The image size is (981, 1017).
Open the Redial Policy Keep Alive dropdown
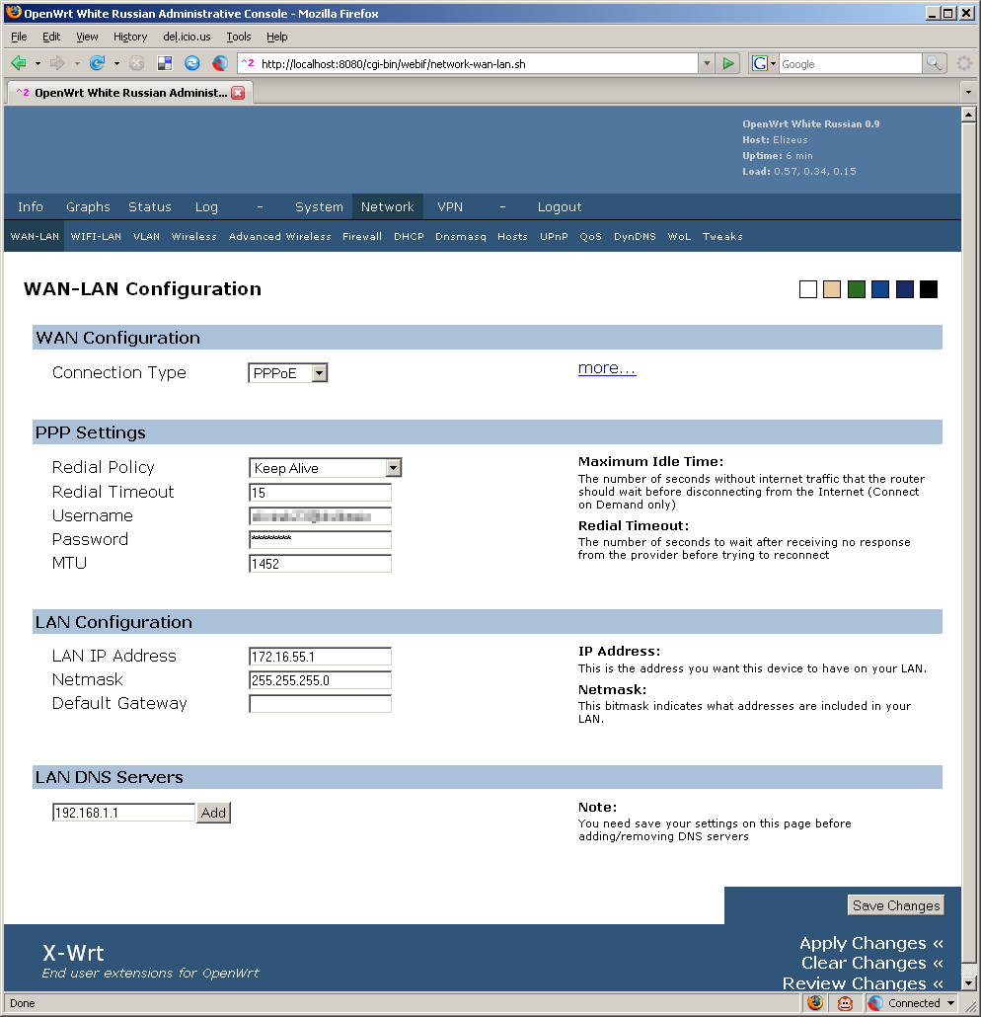click(393, 468)
